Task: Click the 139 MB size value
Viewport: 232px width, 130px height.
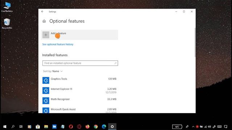Action: pyautogui.click(x=112, y=79)
